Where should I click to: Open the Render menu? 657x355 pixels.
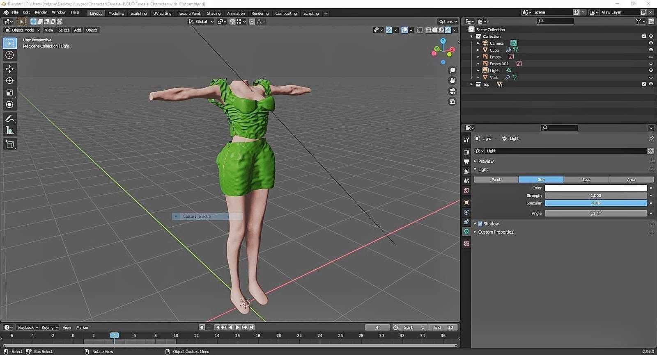click(x=41, y=12)
